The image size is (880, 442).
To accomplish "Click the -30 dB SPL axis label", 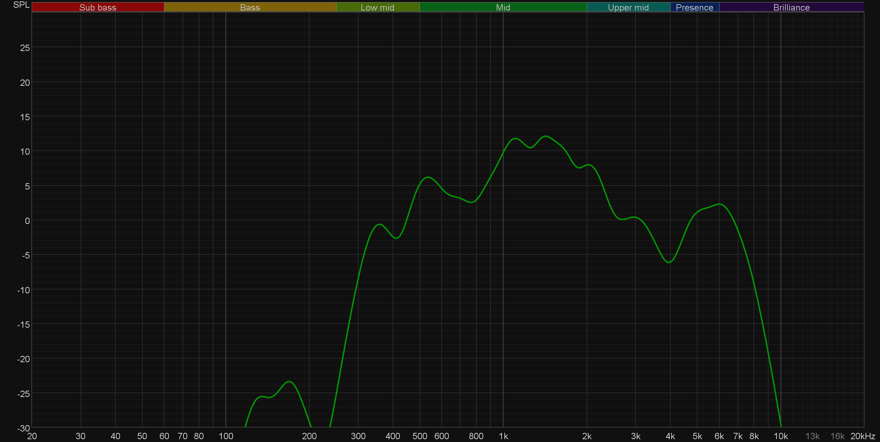I will (24, 428).
